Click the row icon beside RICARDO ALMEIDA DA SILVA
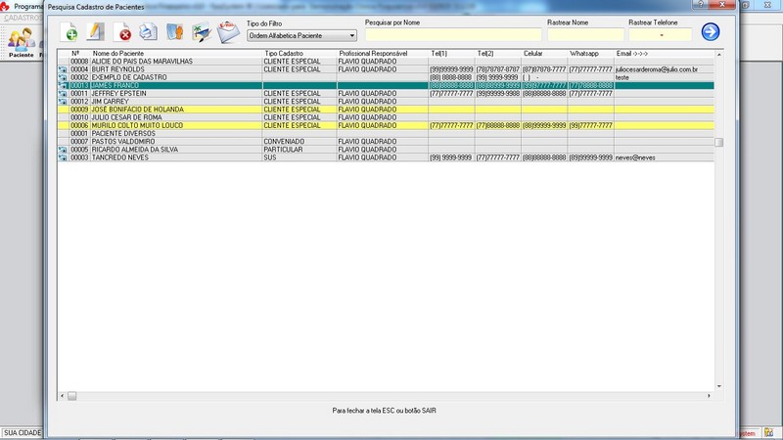This screenshot has width=783, height=440. coord(63,150)
